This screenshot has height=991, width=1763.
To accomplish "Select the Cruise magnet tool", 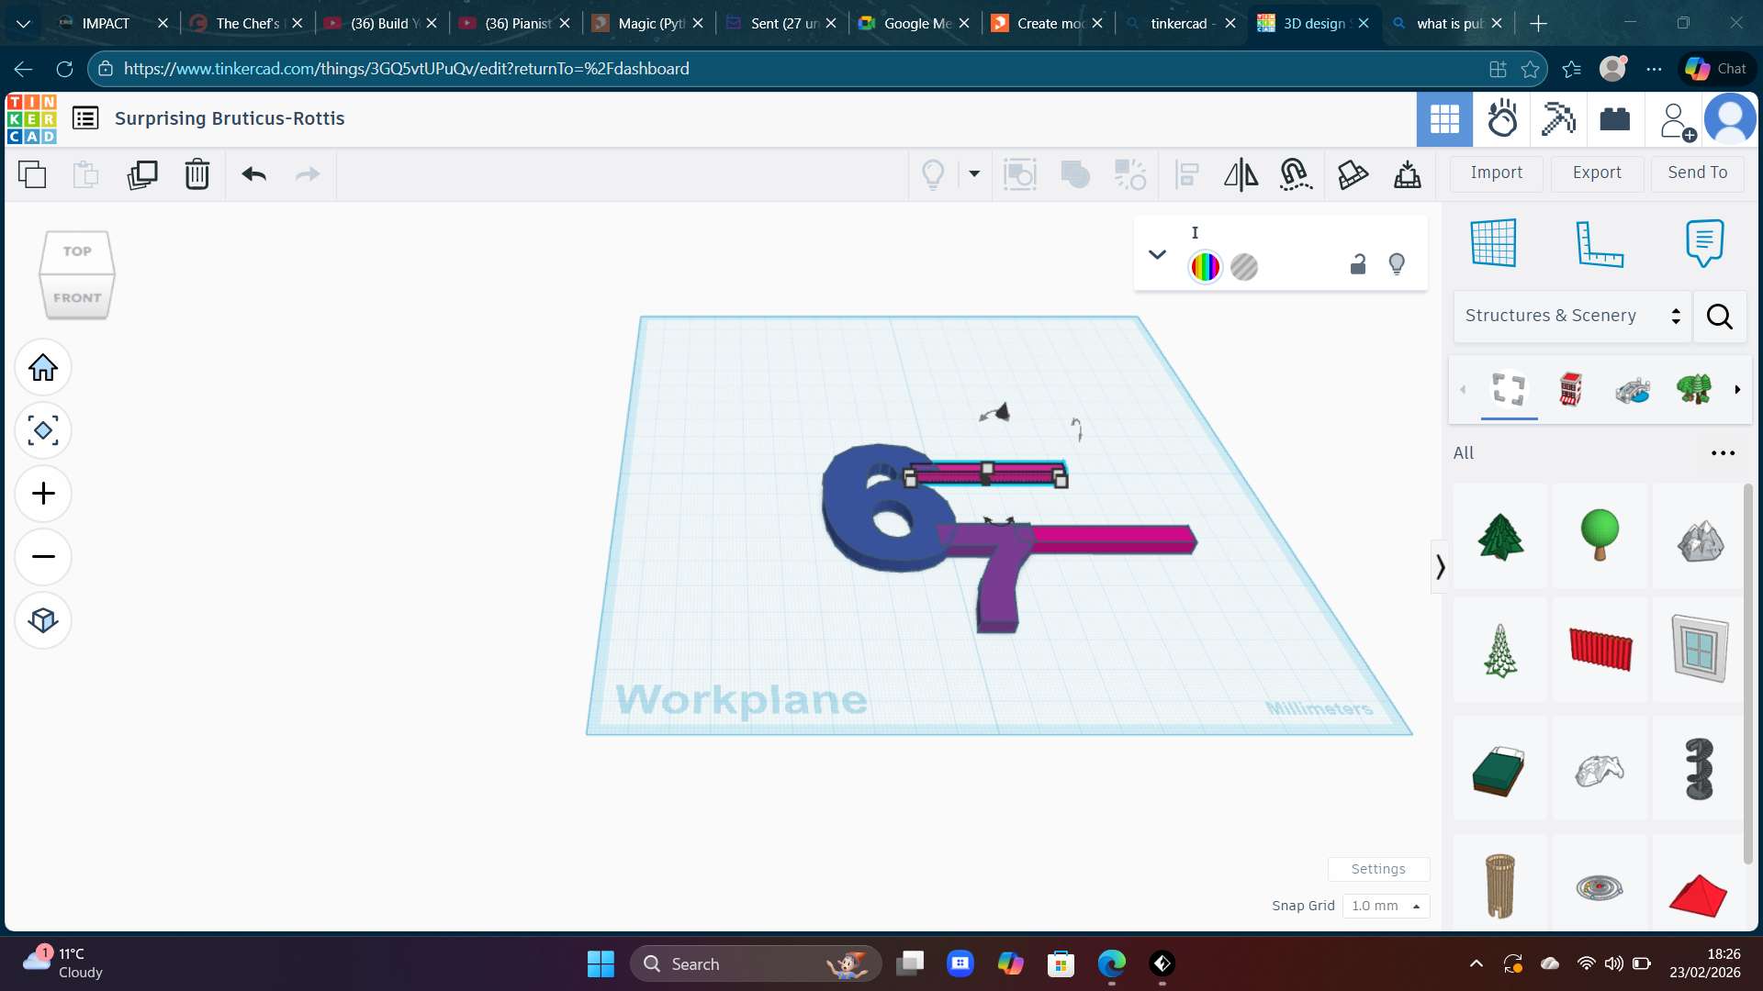I will [1296, 173].
